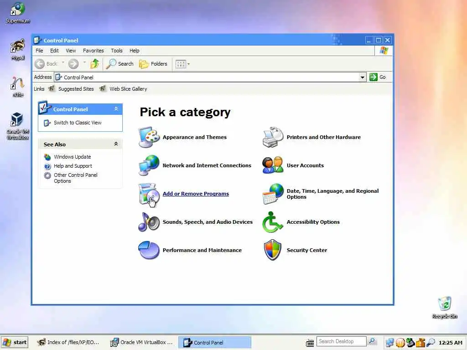The width and height of the screenshot is (467, 350).
Task: Toggle the Folders pane button
Action: coord(153,64)
